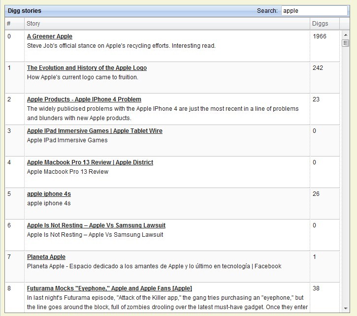
Task: Select the Diggs value 1 for Planeta Apple
Action: coord(315,257)
